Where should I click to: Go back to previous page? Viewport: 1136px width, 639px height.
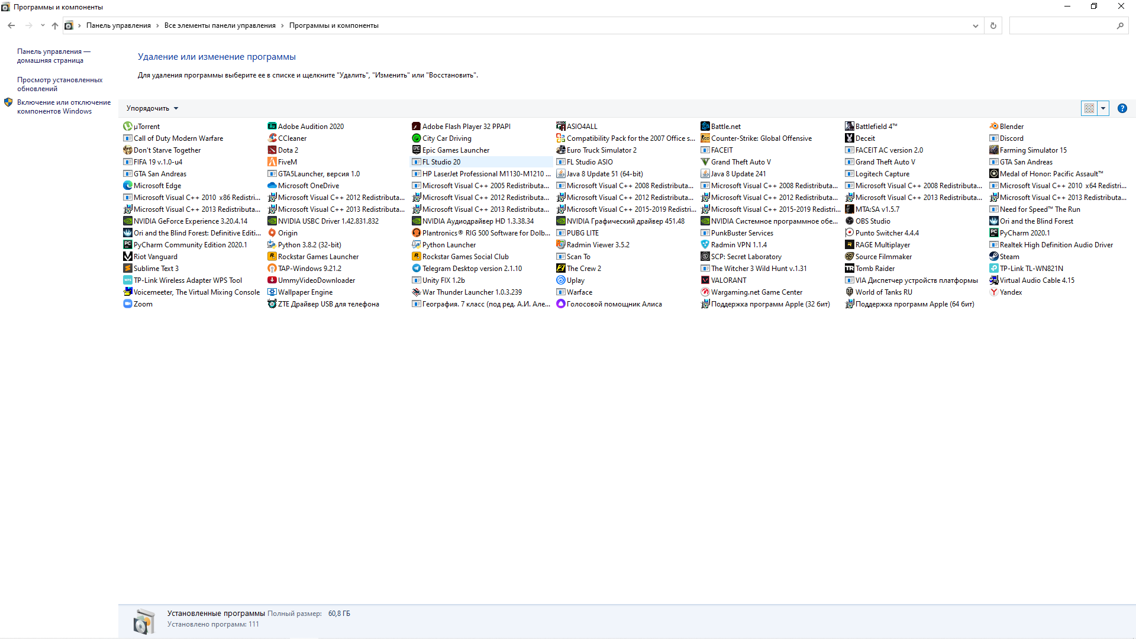point(11,25)
